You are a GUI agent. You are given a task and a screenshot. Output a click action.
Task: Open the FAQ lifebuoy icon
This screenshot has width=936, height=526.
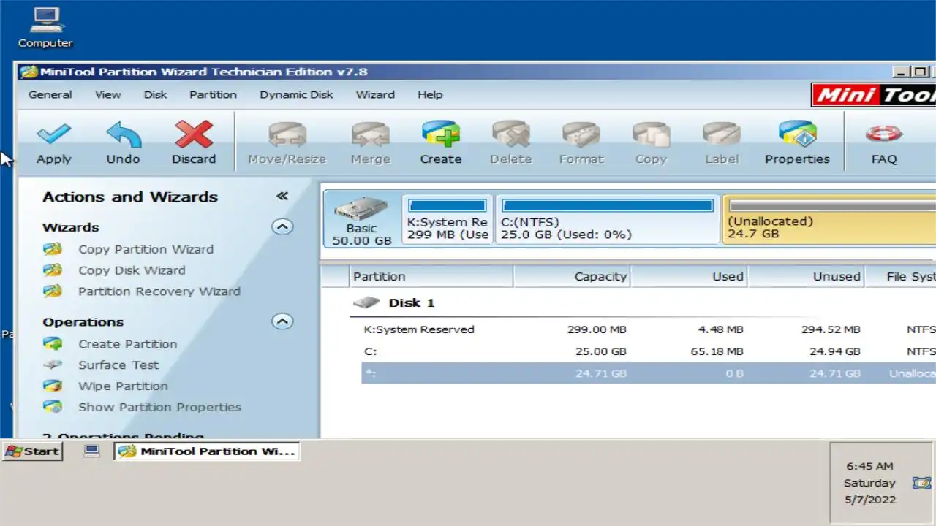click(883, 134)
